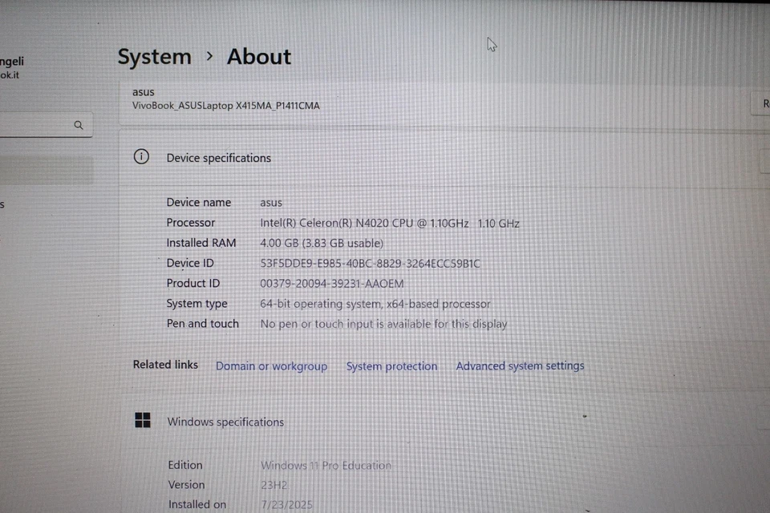Viewport: 770px width, 513px height.
Task: Click the No pen or touch input text
Action: tap(383, 324)
